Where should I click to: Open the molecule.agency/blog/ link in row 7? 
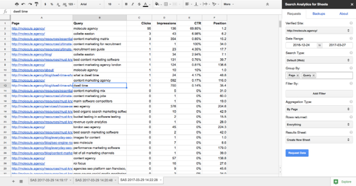31,55
